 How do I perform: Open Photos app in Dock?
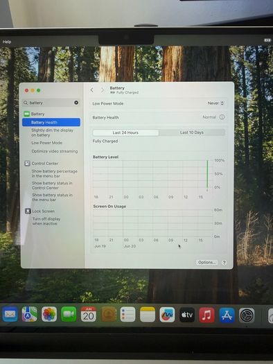(49, 314)
